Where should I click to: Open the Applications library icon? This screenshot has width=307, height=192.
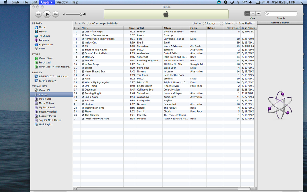(36, 44)
